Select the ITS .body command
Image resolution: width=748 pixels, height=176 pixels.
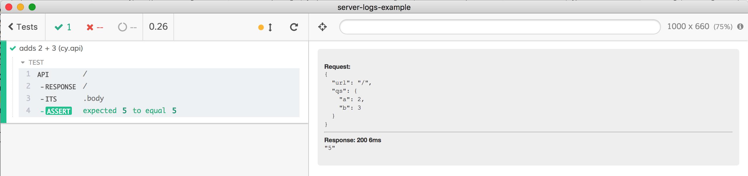159,99
